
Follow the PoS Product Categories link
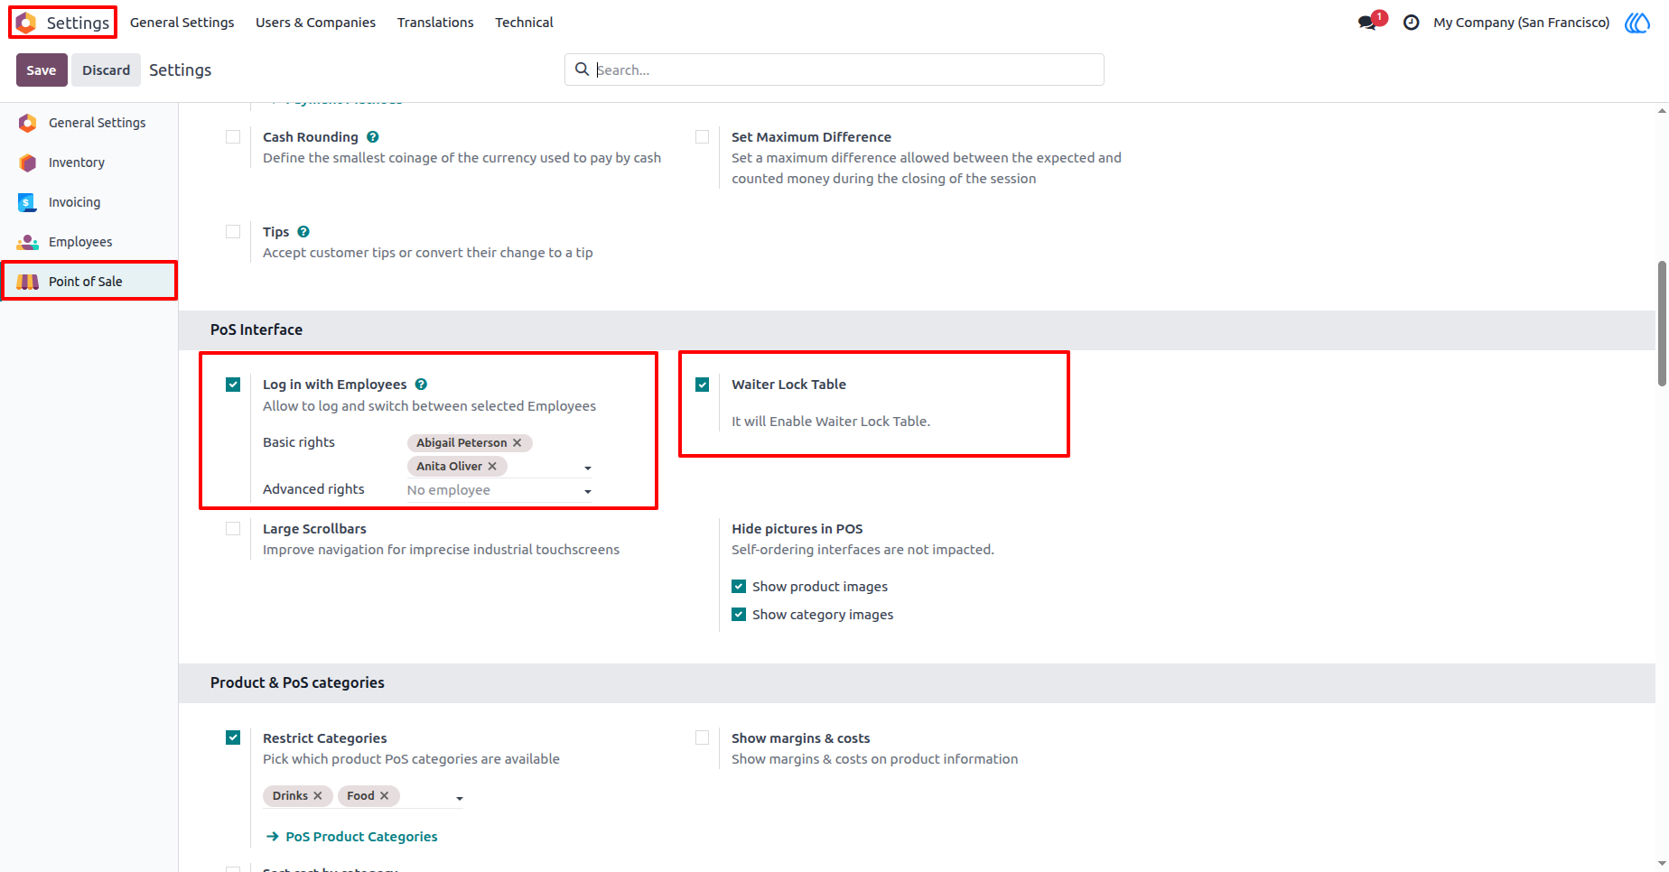point(352,837)
